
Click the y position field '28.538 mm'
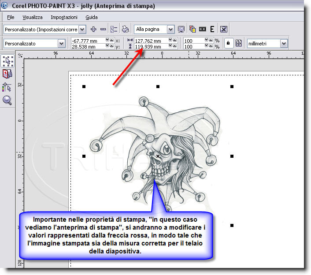click(88, 47)
